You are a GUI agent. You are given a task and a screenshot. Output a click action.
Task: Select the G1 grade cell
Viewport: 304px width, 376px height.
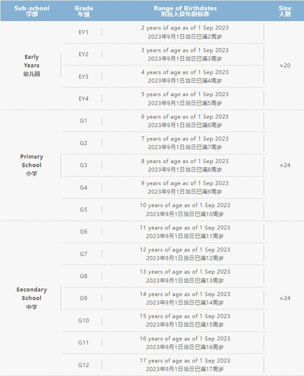[x=83, y=121]
